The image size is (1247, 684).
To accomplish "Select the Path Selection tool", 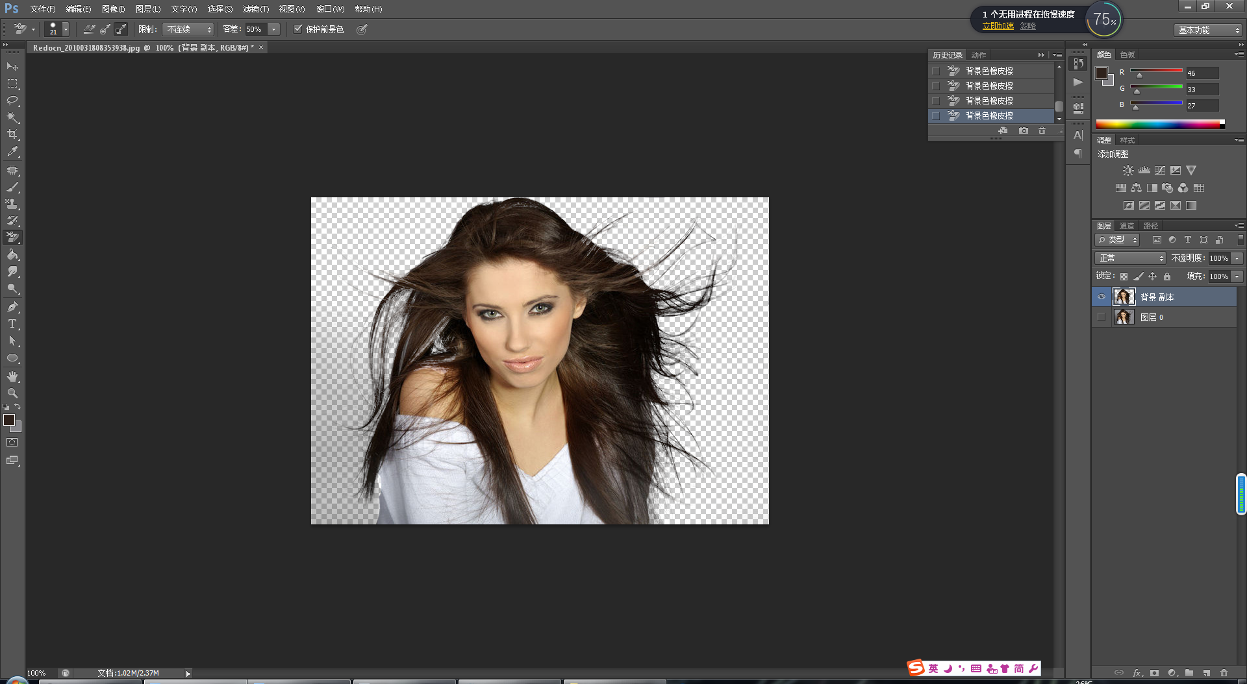I will 12,341.
